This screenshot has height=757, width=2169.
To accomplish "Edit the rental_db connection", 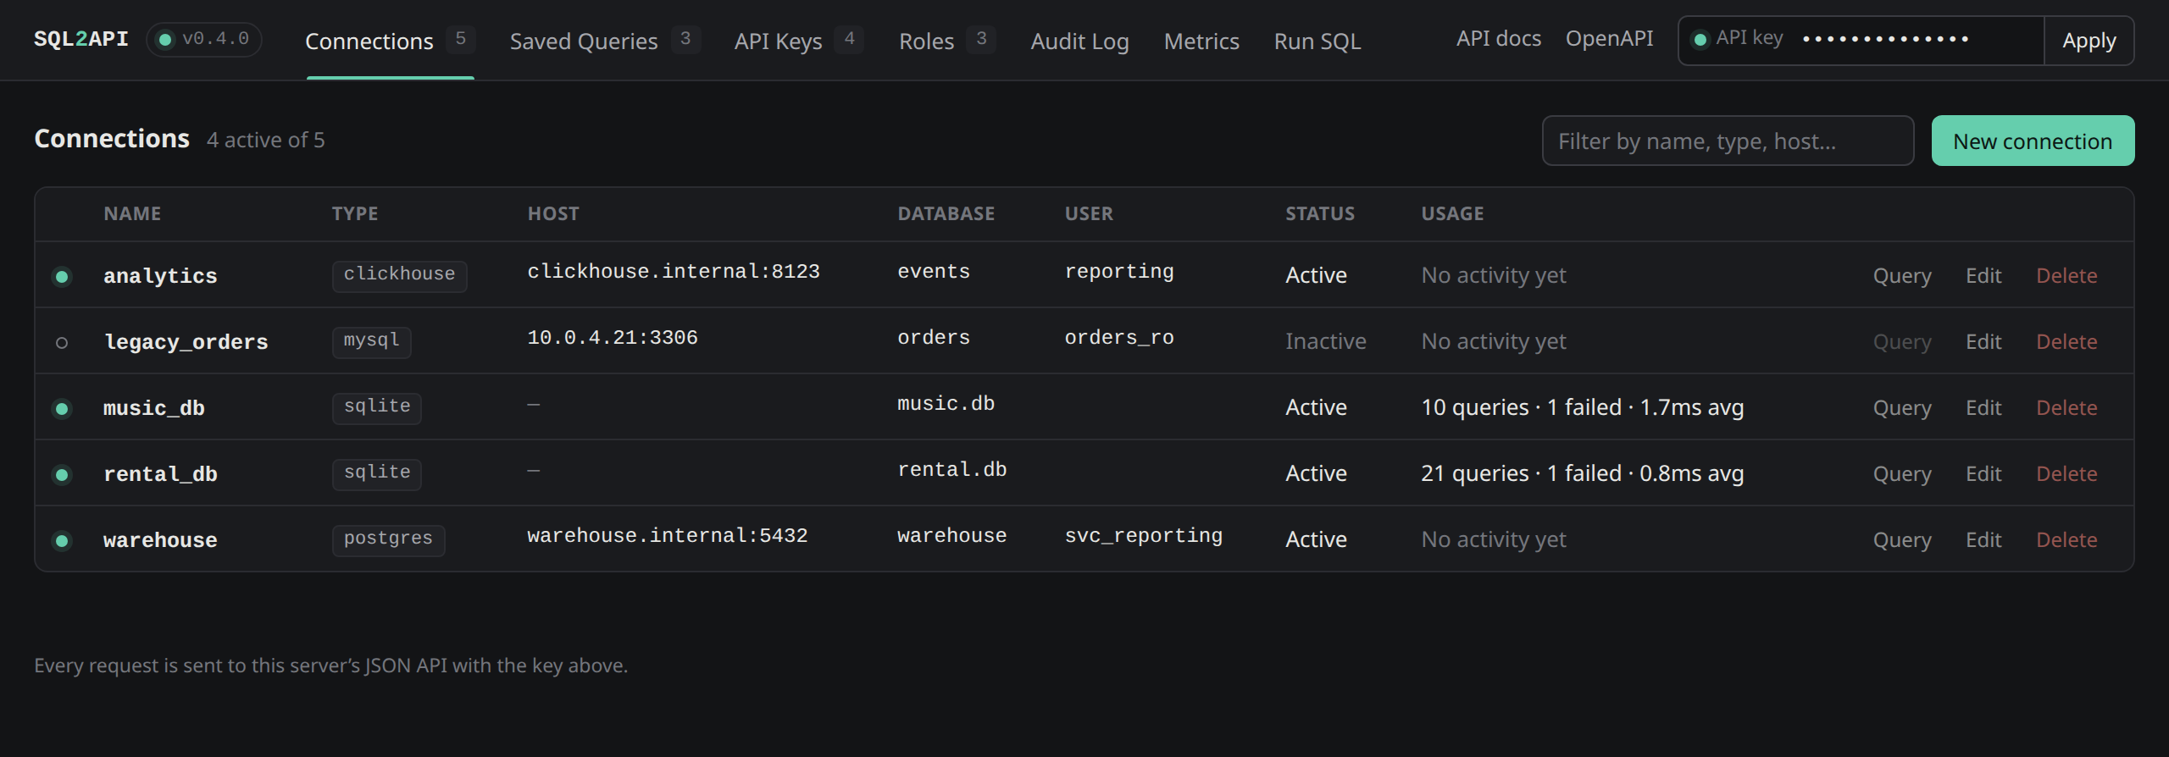I will (1983, 474).
